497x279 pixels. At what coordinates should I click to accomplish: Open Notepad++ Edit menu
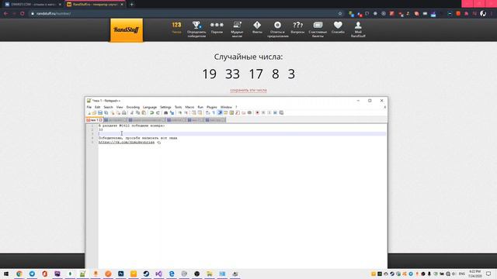click(x=97, y=107)
